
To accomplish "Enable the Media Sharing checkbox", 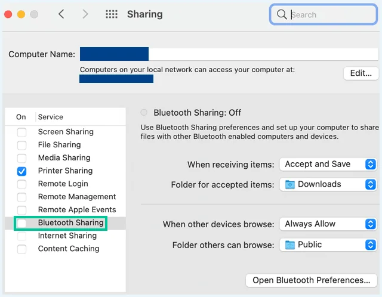I will [x=21, y=158].
